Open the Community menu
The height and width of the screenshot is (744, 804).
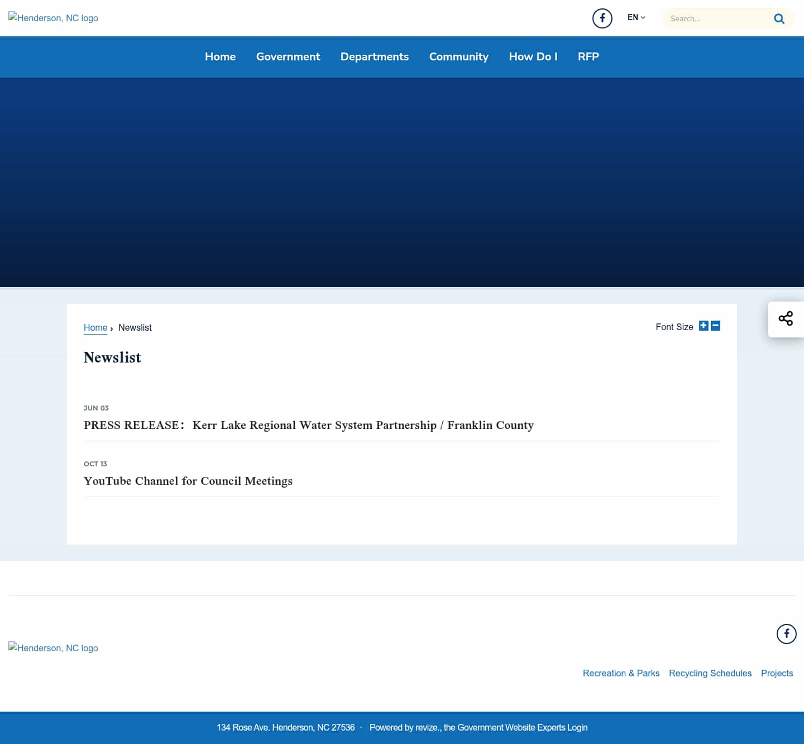[459, 56]
